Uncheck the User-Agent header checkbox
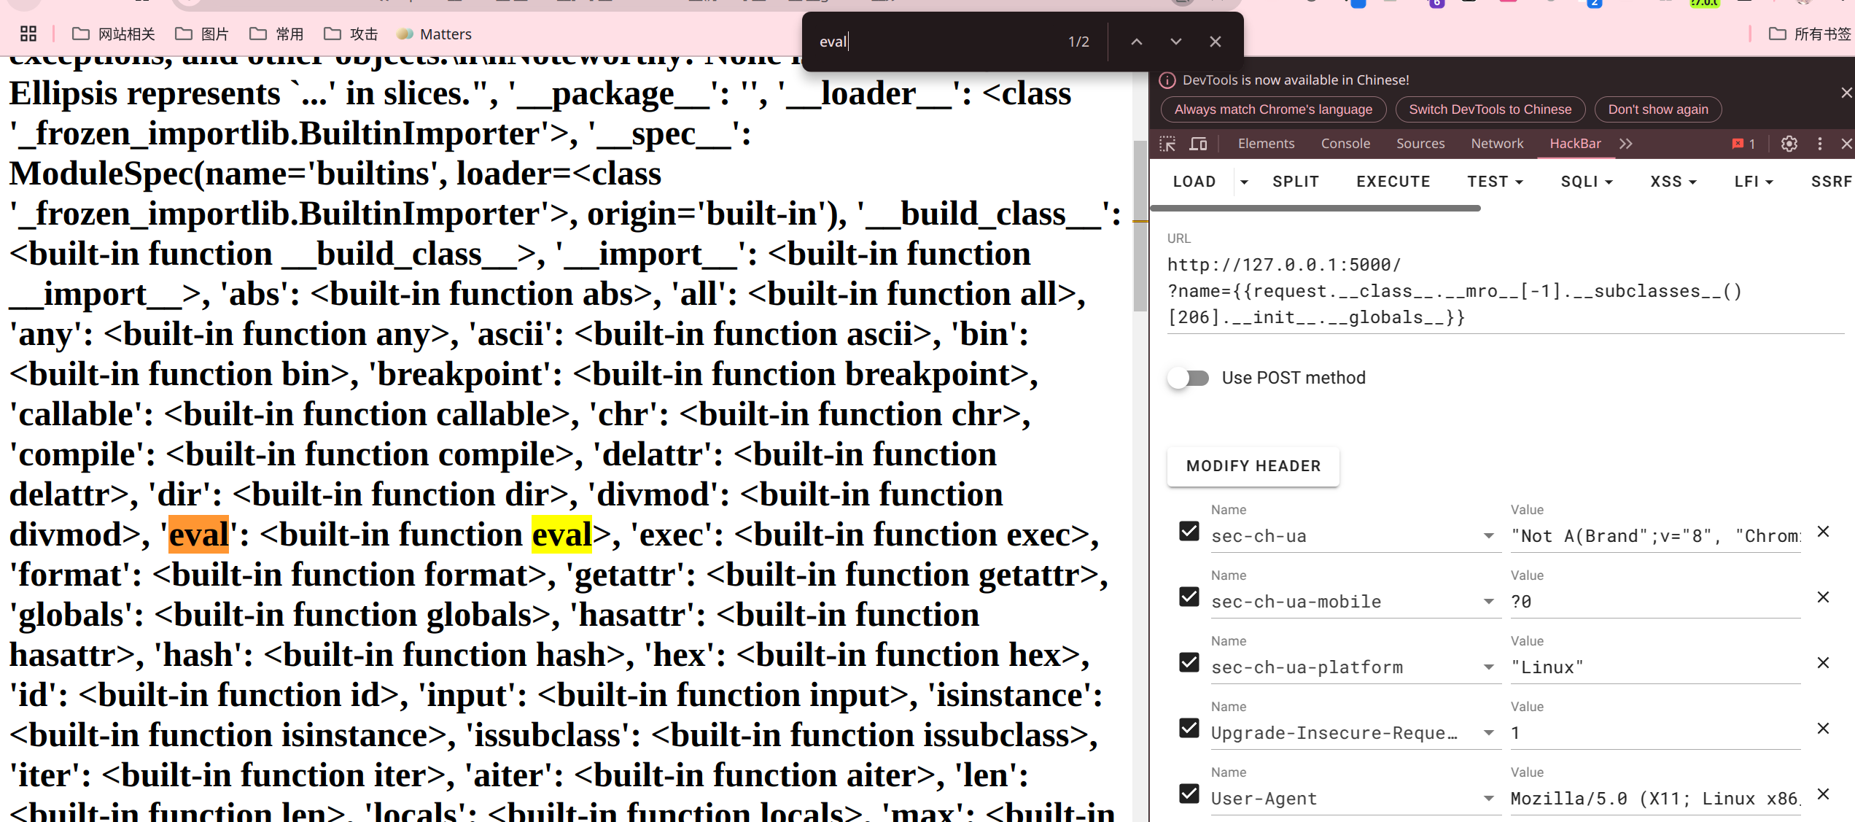Screen dimensions: 1855x822 (1189, 793)
